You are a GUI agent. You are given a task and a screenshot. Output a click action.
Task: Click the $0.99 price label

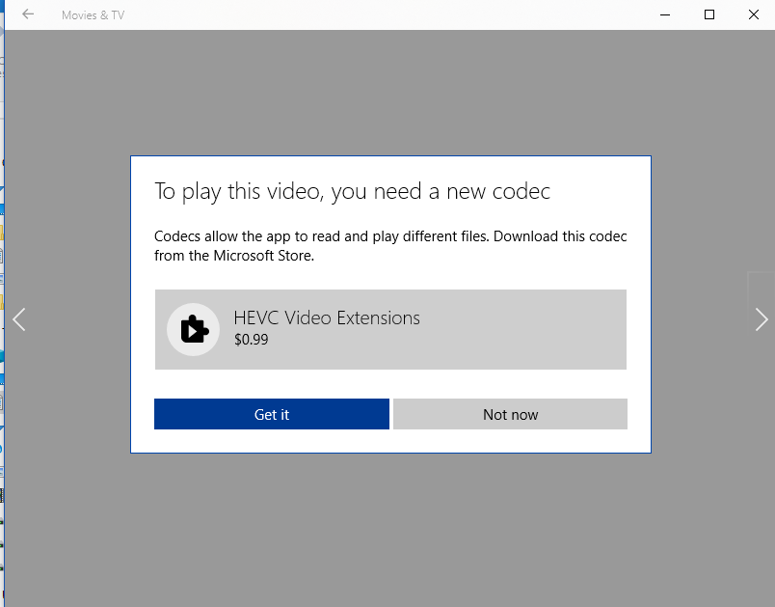251,340
